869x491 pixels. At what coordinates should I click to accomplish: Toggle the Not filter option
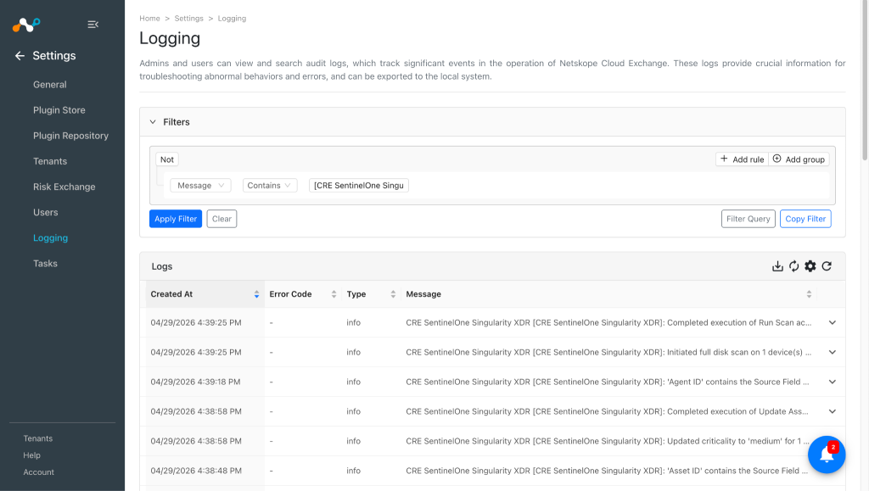point(167,159)
